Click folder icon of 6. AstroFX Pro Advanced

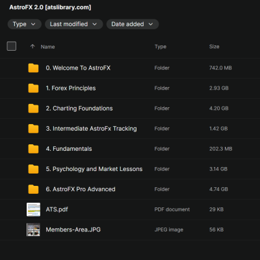33,189
